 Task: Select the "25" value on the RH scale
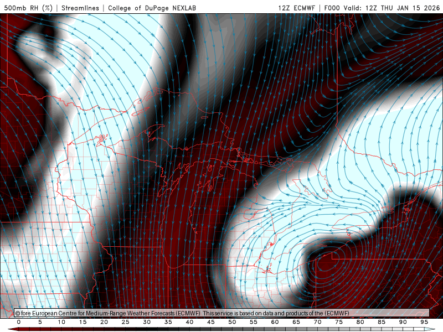tap(126, 322)
